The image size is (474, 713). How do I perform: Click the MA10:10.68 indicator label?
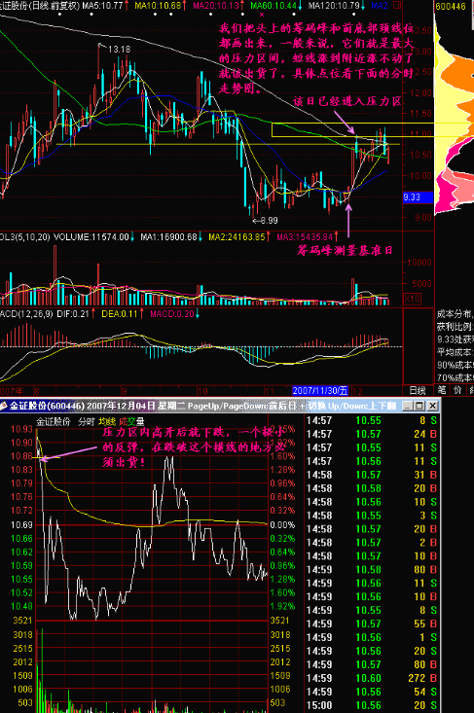pos(158,6)
